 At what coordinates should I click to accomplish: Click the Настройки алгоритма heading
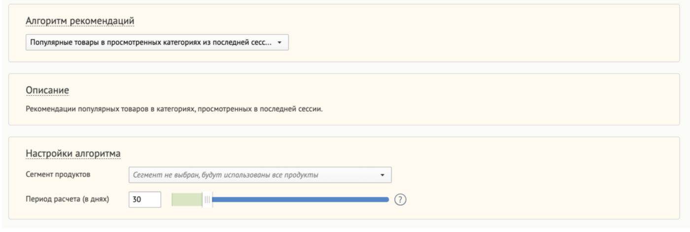pyautogui.click(x=73, y=154)
